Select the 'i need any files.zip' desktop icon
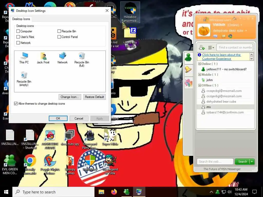The width and height of the screenshot is (263, 197). tap(130, 38)
